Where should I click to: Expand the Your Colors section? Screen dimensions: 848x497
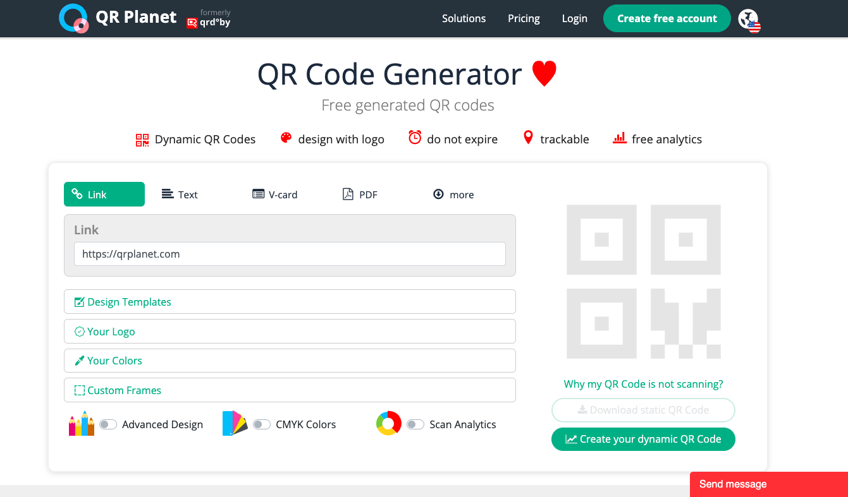pos(290,361)
